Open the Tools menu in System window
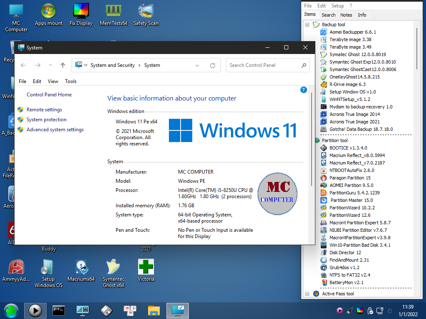426x319 pixels. click(x=71, y=81)
